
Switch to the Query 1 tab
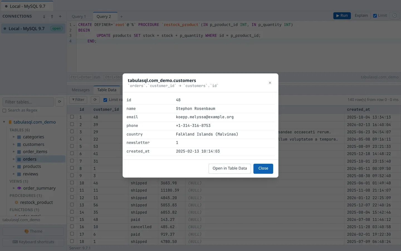coord(79,16)
